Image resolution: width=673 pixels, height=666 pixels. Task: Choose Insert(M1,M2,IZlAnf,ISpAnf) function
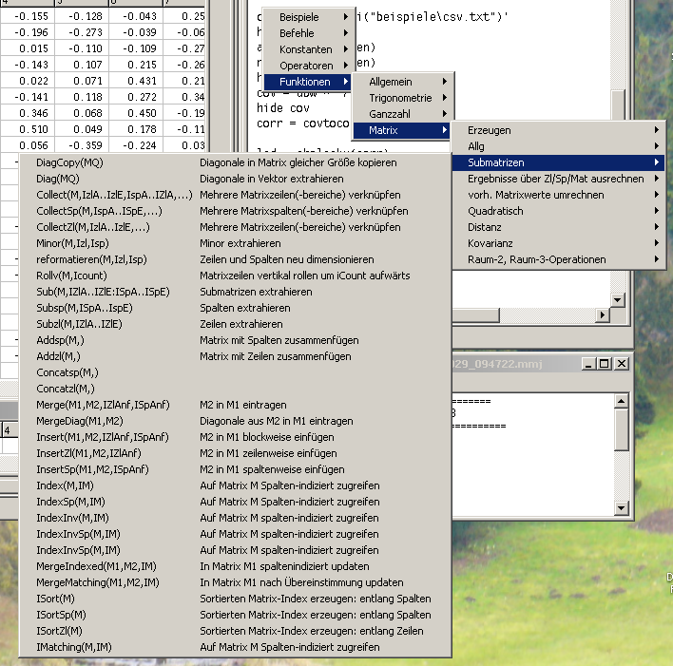[235, 437]
